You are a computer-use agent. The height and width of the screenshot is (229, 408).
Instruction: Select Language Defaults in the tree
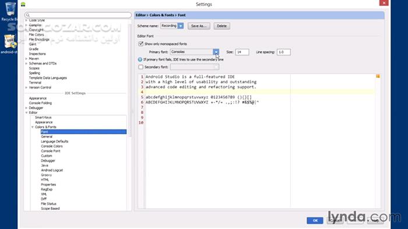(55, 141)
